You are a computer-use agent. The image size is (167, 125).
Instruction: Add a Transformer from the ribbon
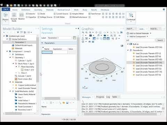pyautogui.click(x=95, y=14)
